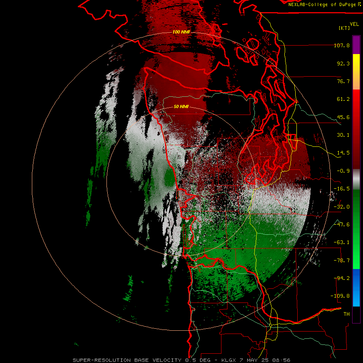
Task: Click the NEXLAB-College of DuPage label
Action: [323, 4]
